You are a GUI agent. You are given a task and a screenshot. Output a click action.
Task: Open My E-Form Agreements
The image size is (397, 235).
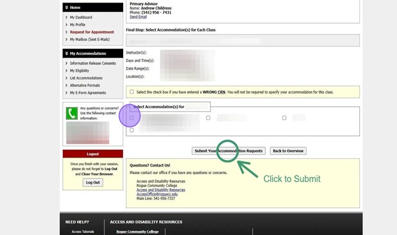click(x=88, y=93)
